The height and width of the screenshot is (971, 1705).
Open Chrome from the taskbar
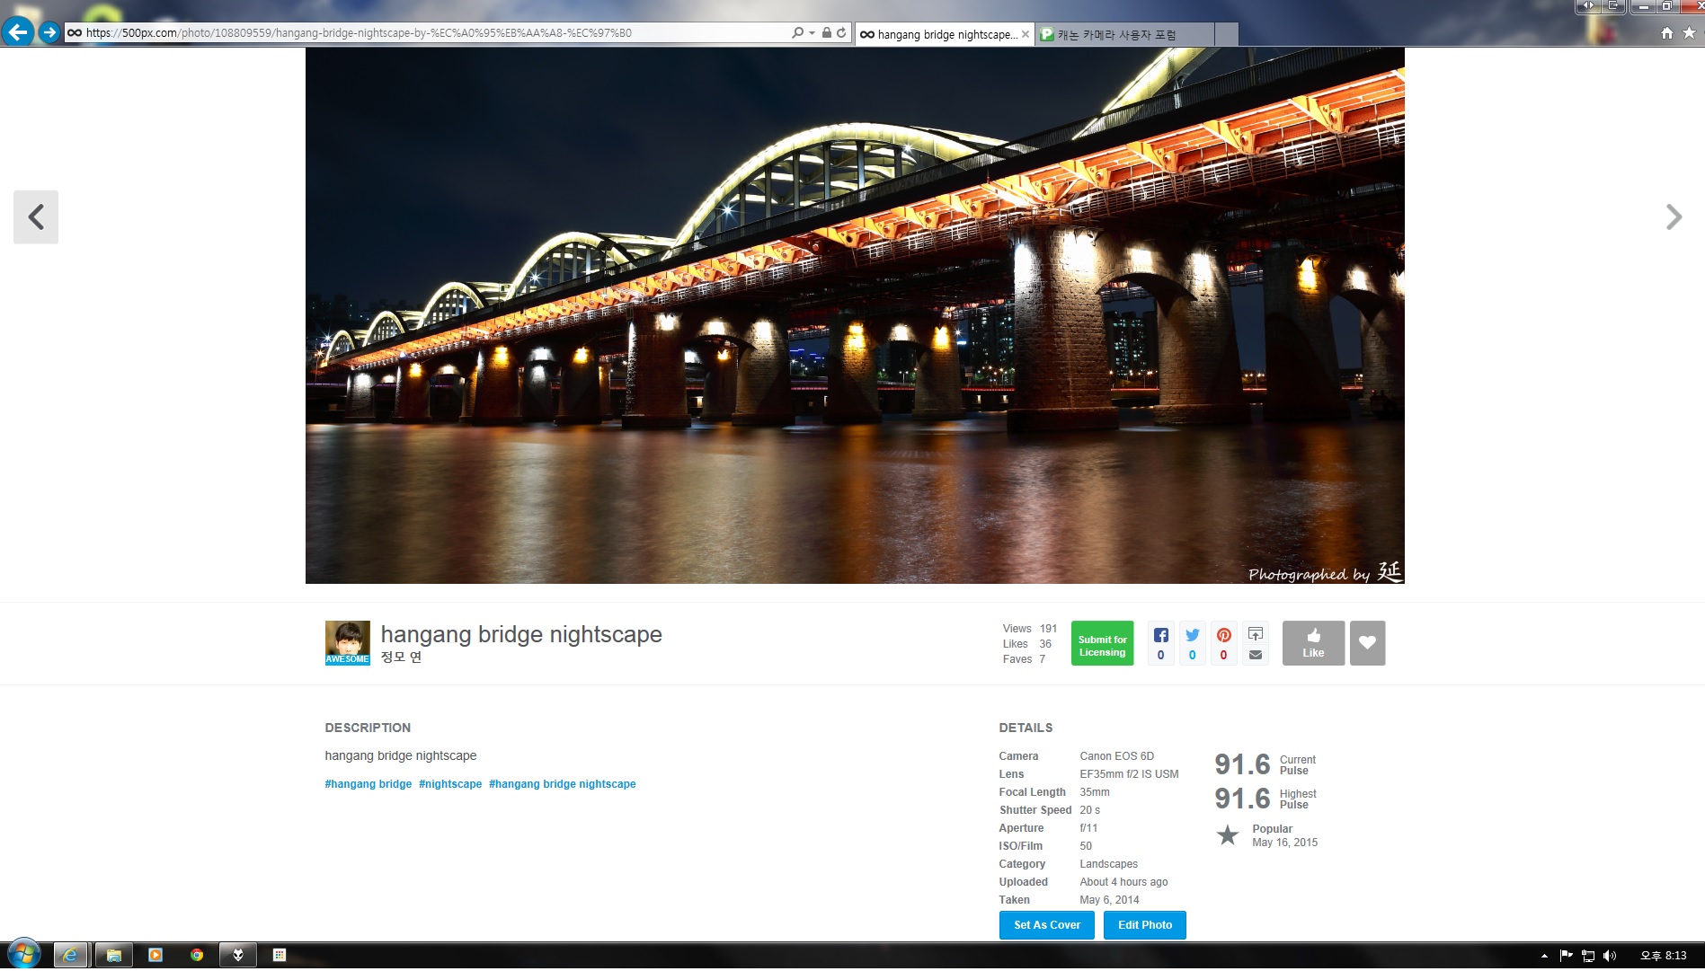coord(197,955)
